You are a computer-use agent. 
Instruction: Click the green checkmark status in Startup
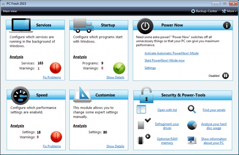119,68
